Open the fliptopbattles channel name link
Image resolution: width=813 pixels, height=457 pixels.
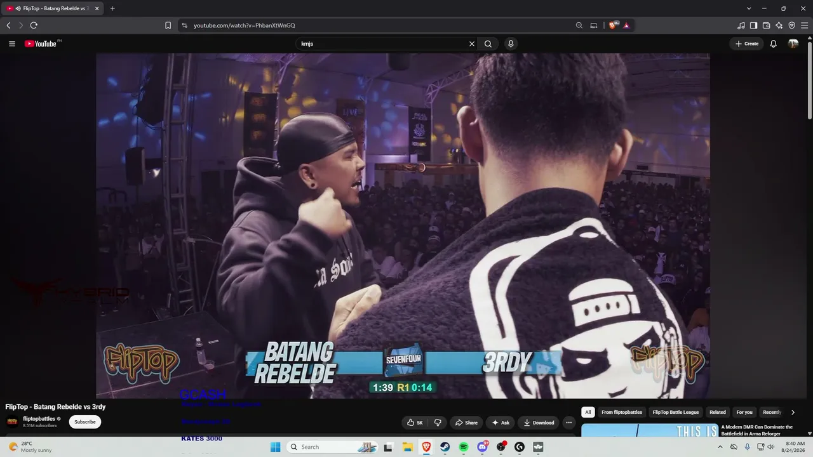(39, 419)
